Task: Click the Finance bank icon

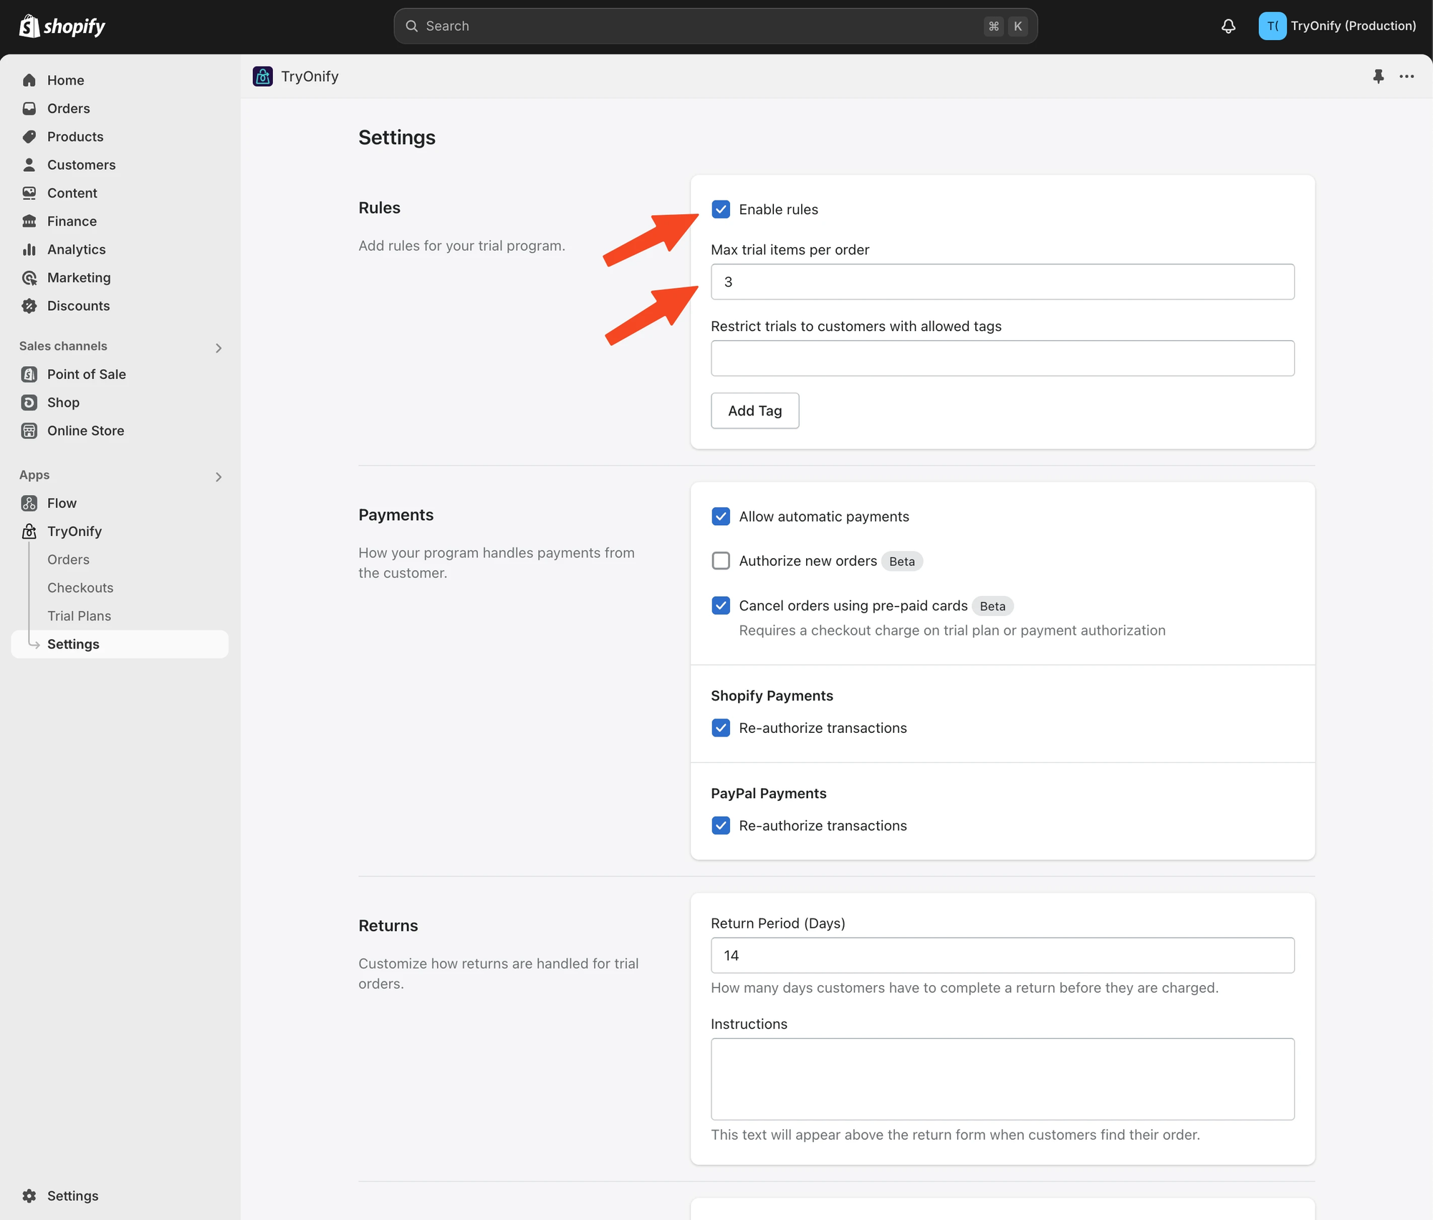Action: click(29, 221)
